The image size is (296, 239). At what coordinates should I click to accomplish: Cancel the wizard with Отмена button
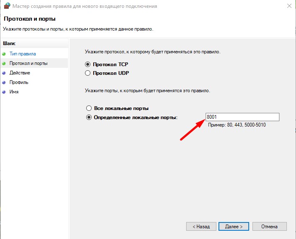269,227
